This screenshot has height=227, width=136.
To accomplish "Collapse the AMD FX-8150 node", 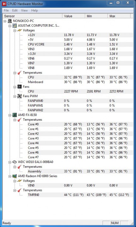I will pos(10,115).
